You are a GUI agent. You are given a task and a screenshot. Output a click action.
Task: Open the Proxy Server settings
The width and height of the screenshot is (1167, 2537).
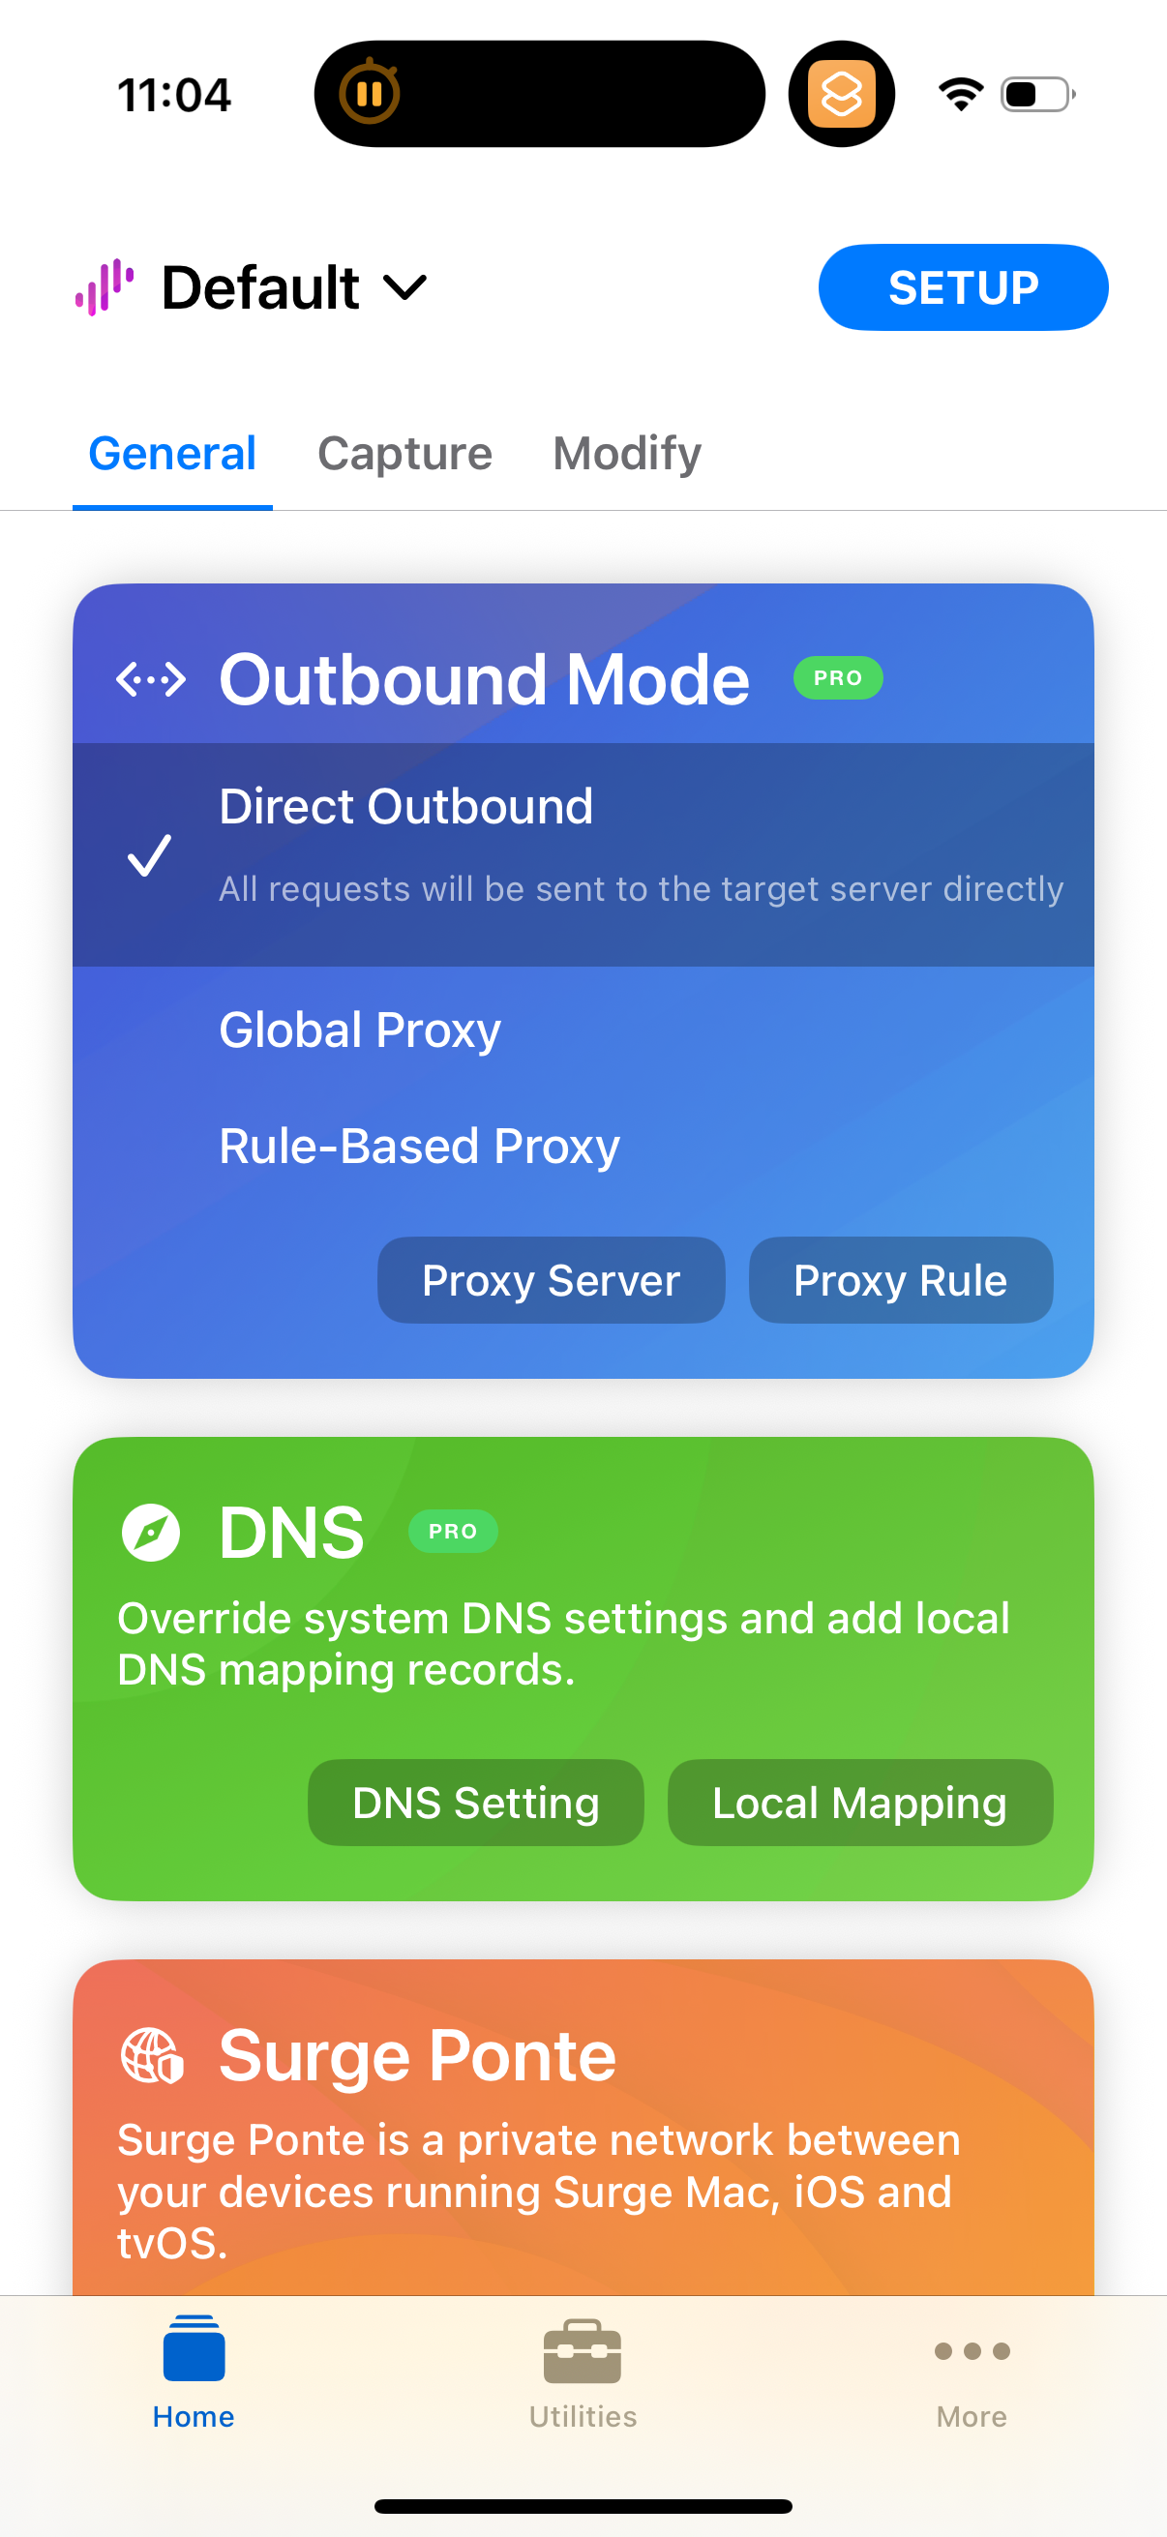tap(552, 1280)
